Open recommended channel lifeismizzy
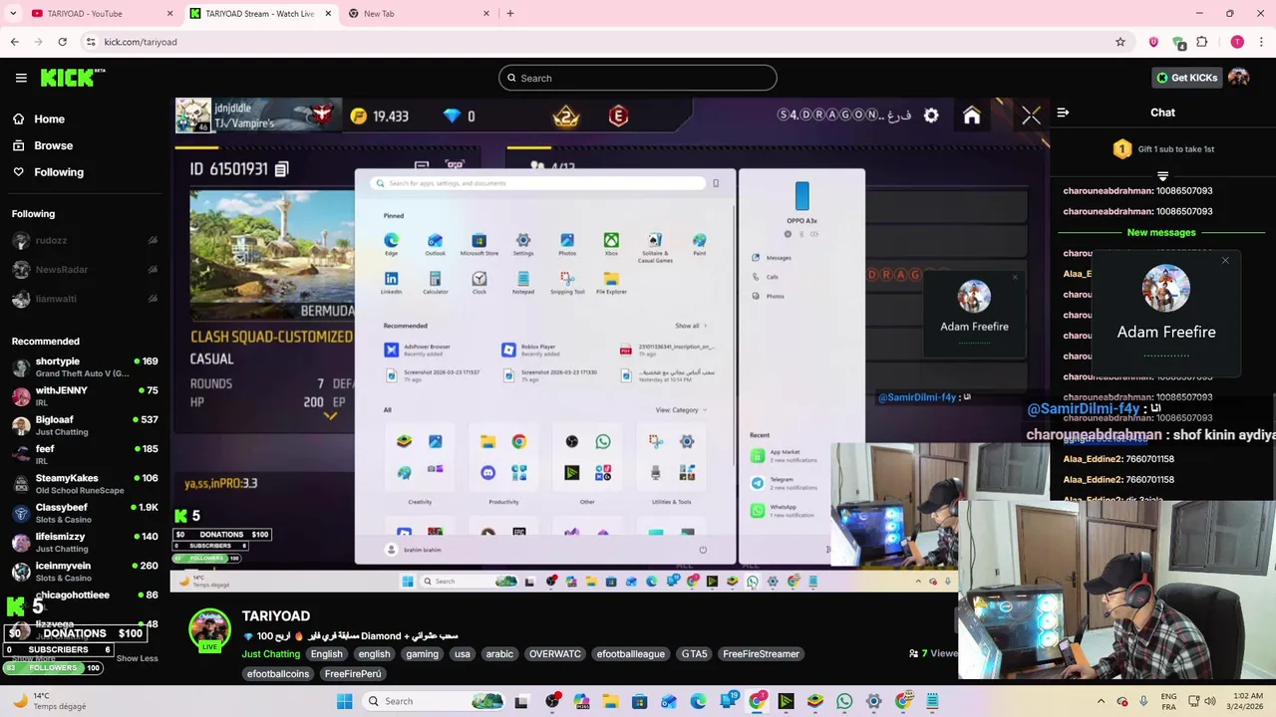The width and height of the screenshot is (1276, 717). (85, 542)
